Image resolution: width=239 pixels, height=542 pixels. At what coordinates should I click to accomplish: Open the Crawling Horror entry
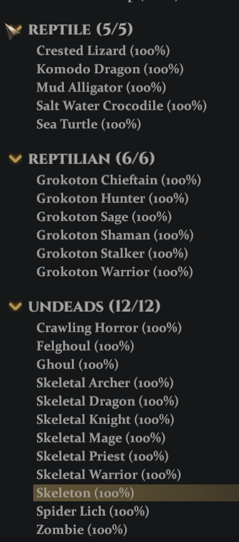109,328
